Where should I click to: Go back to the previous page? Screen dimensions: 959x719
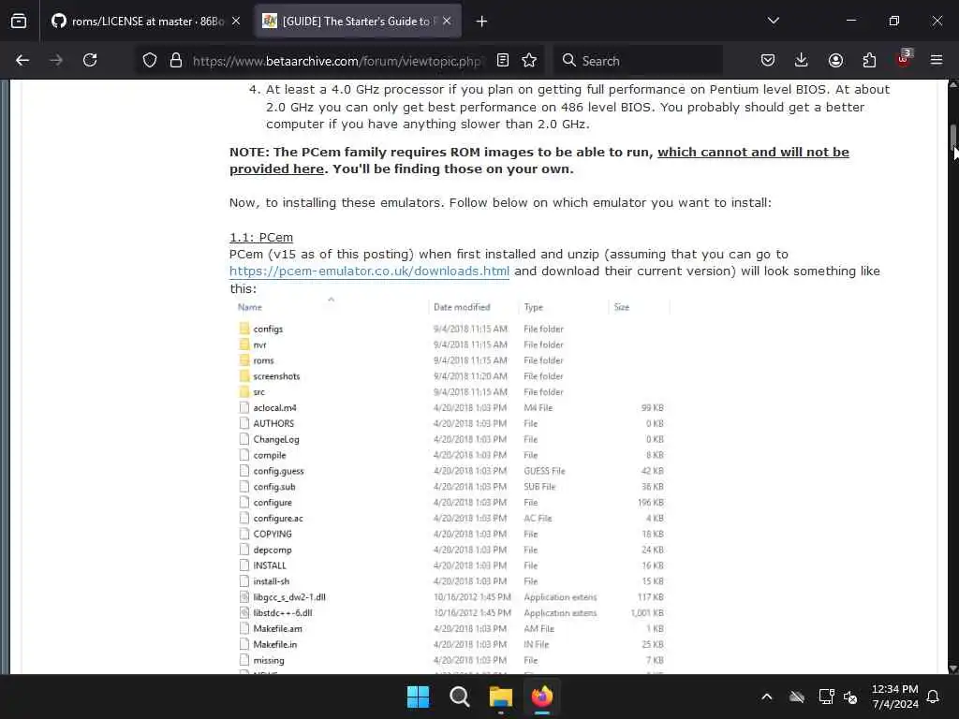coord(22,61)
